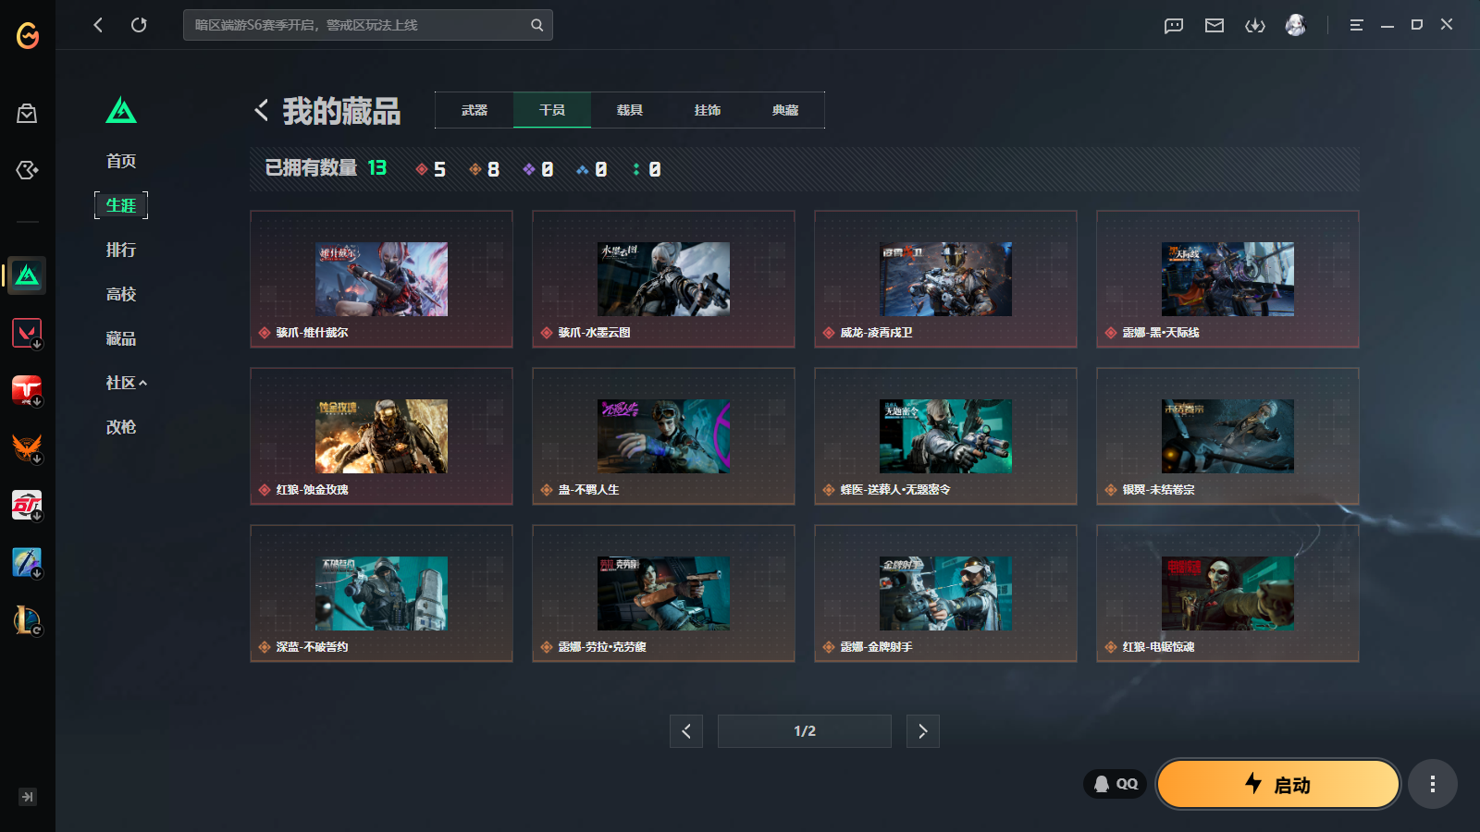Select the orange fox game icon in sidebar
This screenshot has width=1480, height=832.
tap(27, 447)
